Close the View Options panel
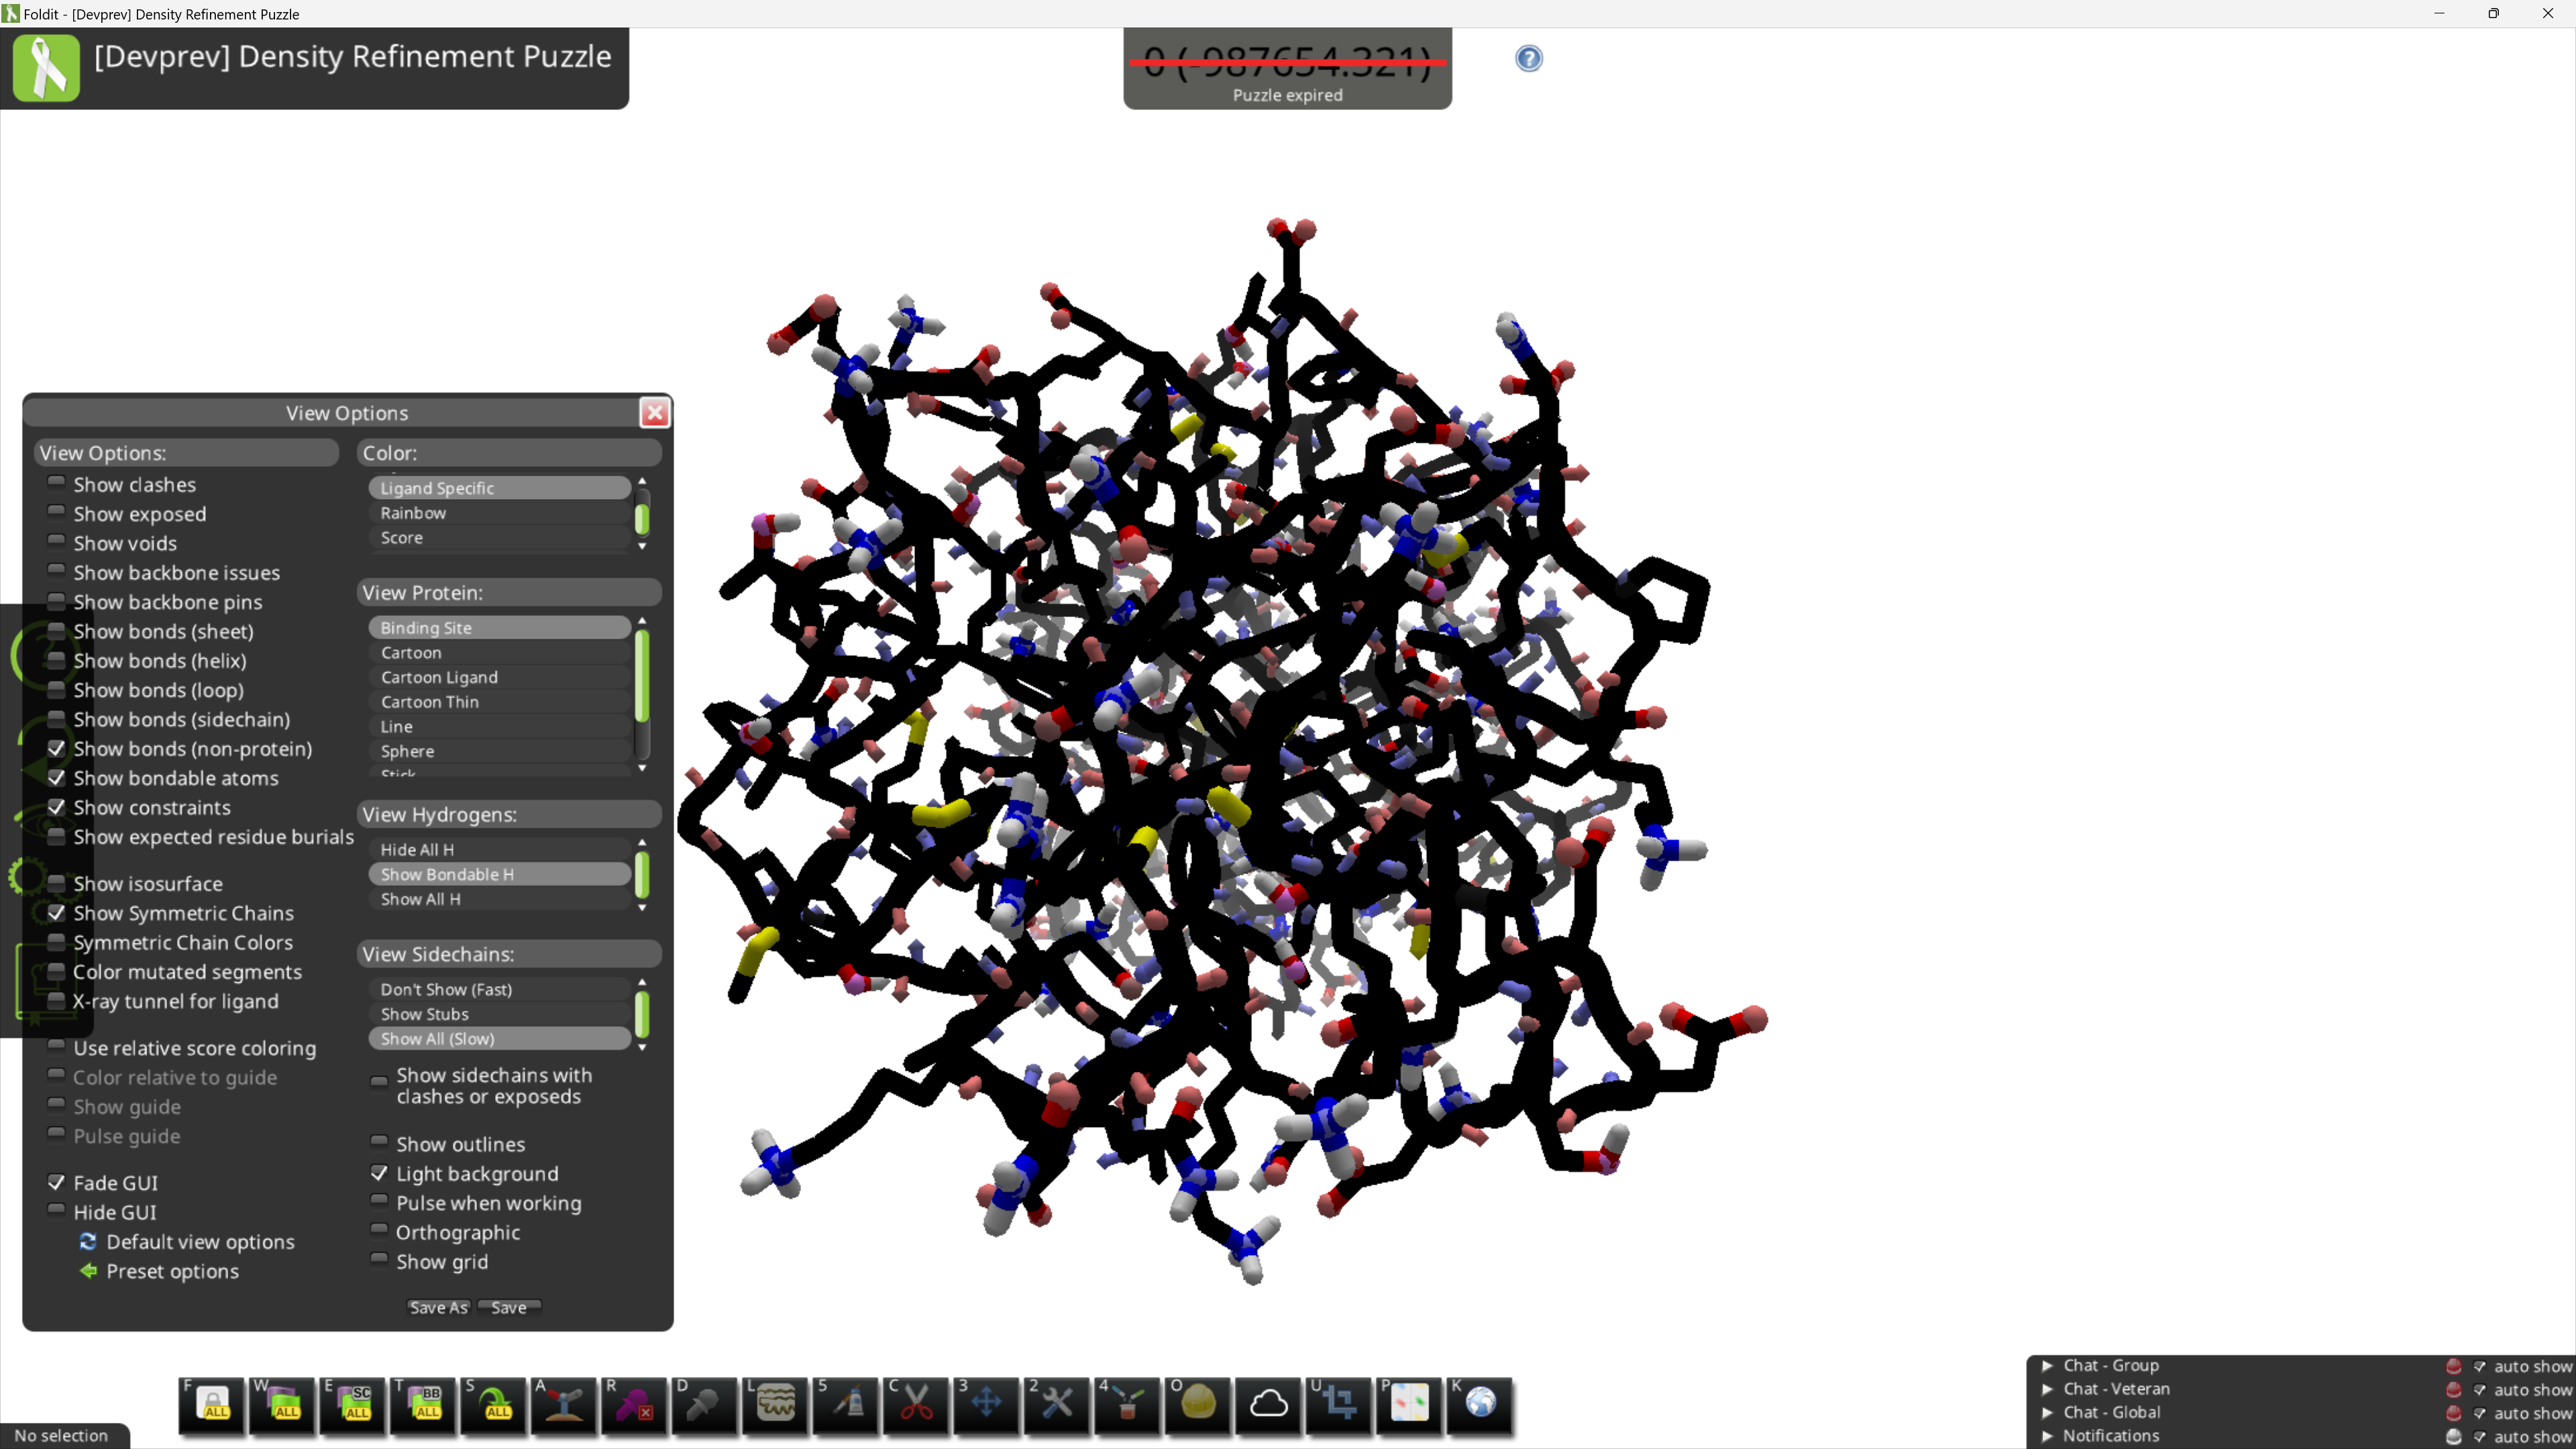 (654, 413)
